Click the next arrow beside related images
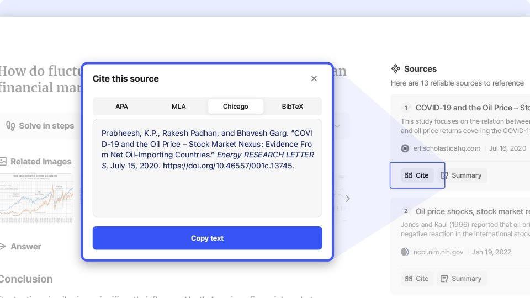Image resolution: width=530 pixels, height=298 pixels. coord(347,199)
